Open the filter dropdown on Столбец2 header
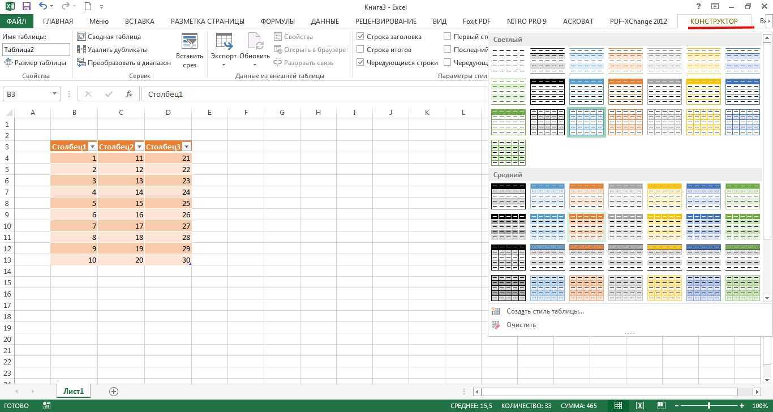The width and height of the screenshot is (773, 412). [x=139, y=147]
